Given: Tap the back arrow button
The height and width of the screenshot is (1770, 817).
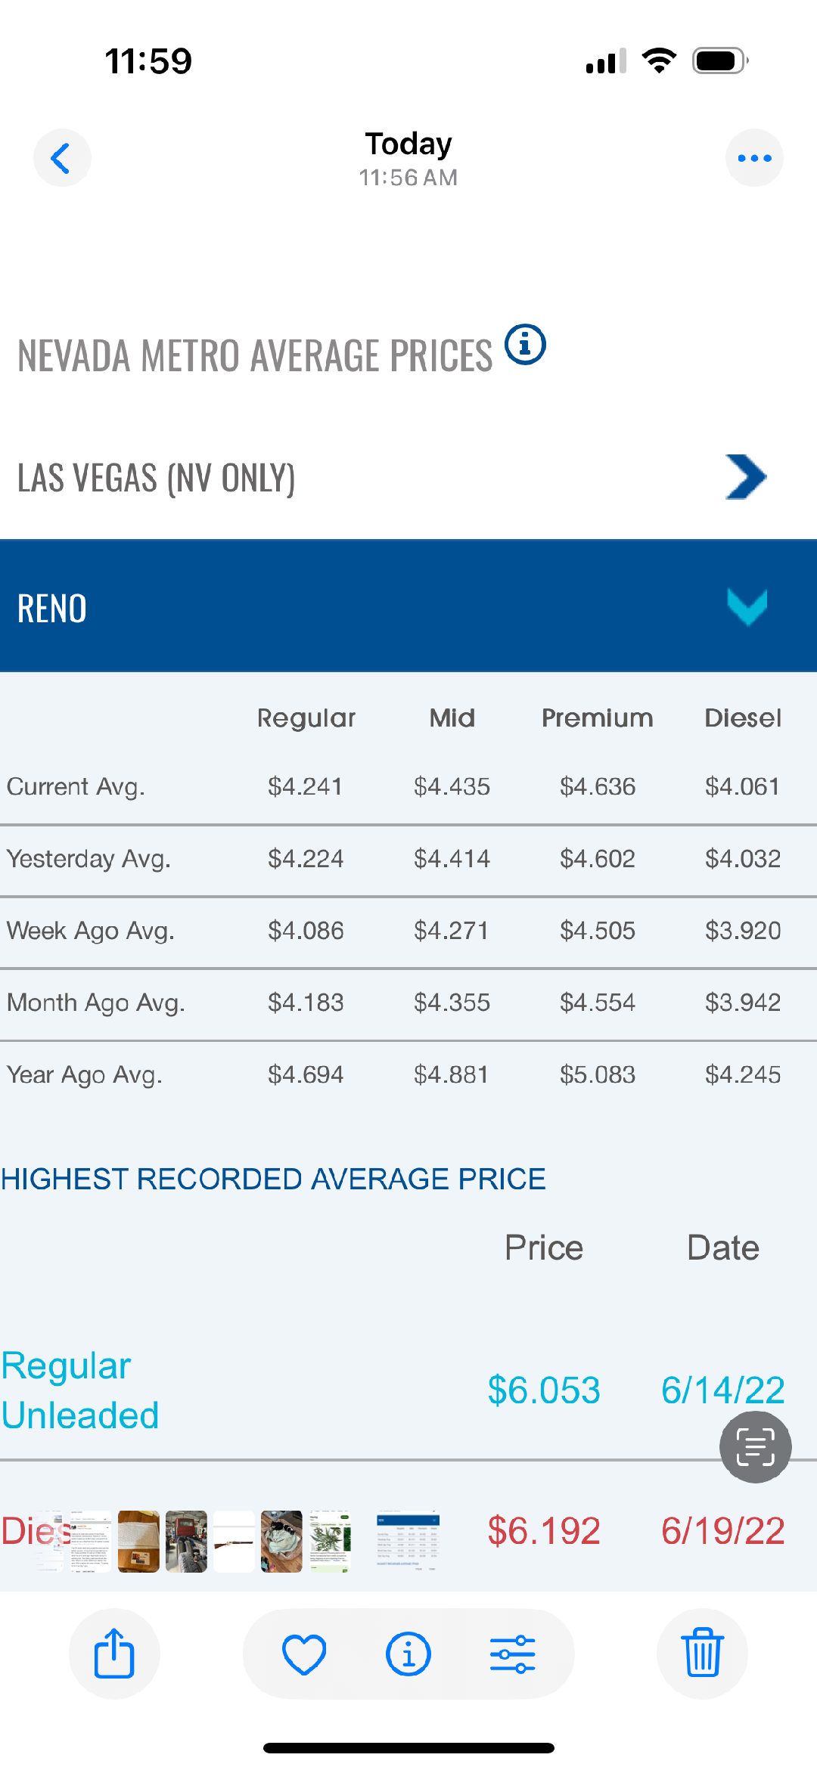Looking at the screenshot, I should coord(62,158).
